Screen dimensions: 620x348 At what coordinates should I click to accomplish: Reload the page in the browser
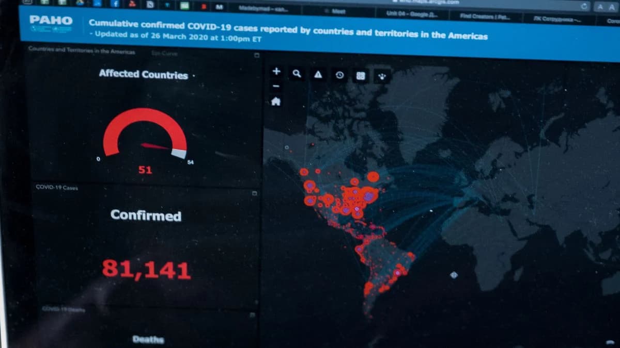coord(585,6)
